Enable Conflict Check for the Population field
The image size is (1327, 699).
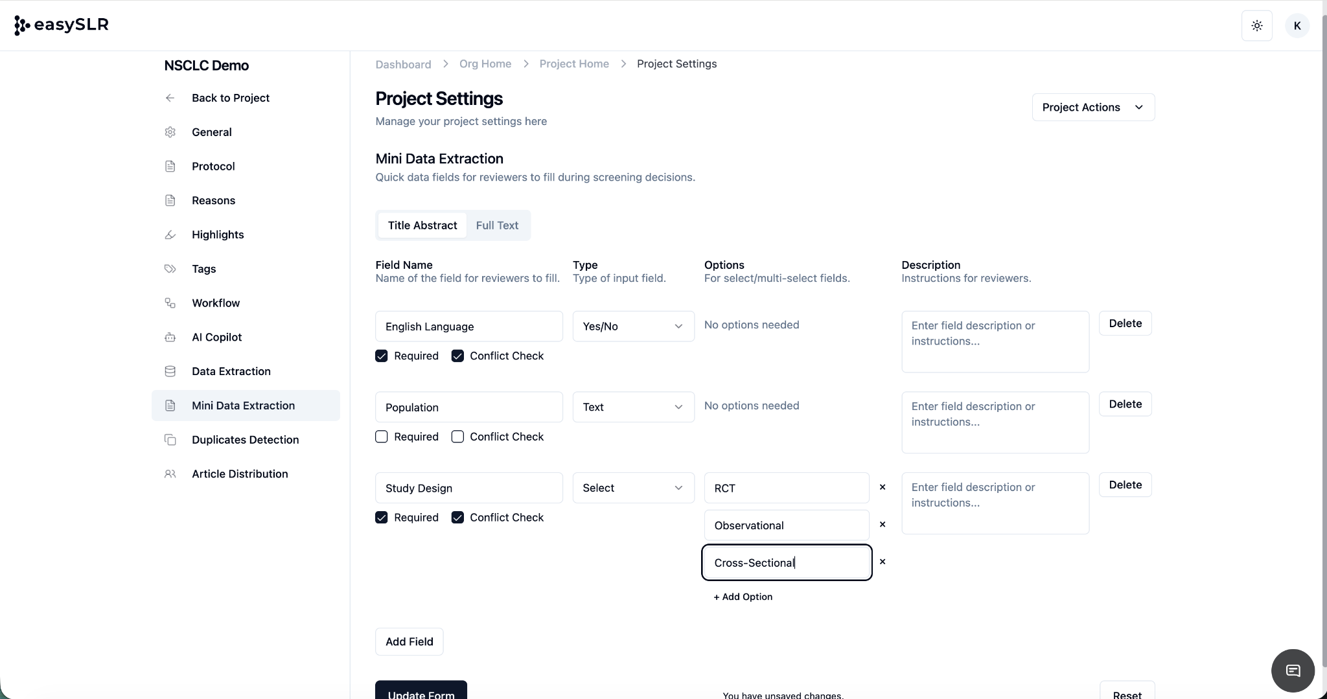pyautogui.click(x=457, y=437)
